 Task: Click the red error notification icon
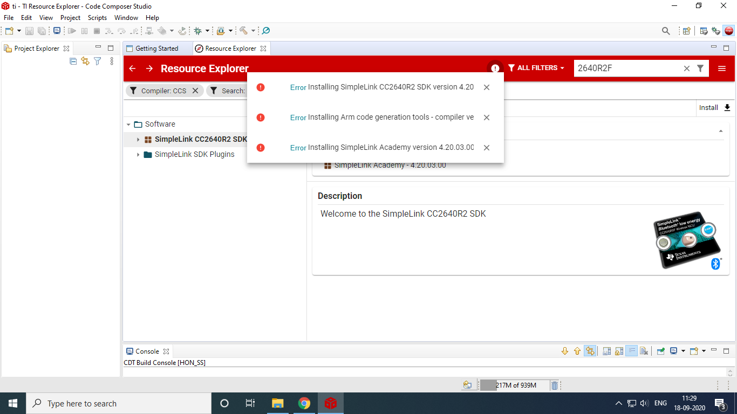495,68
